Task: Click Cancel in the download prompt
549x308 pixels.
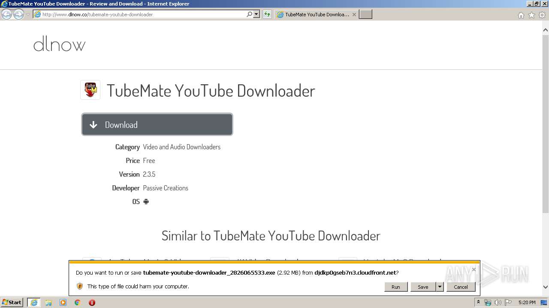Action: pyautogui.click(x=461, y=287)
